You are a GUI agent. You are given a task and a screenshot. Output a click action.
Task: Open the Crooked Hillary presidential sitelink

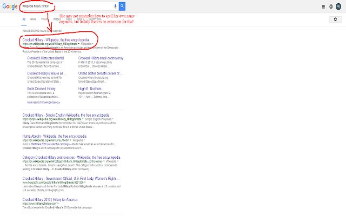point(45,58)
